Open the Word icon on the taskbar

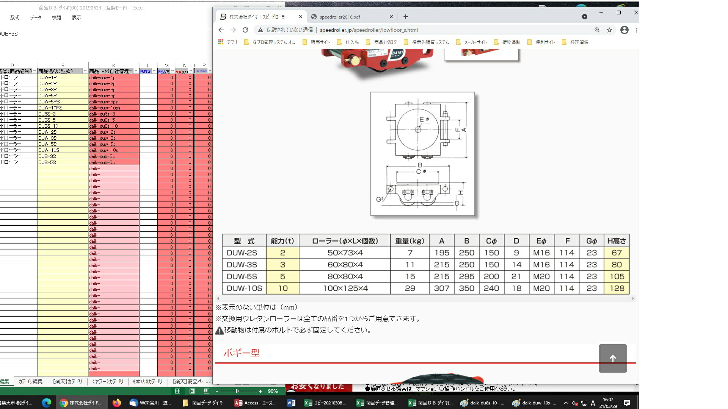pos(291,403)
